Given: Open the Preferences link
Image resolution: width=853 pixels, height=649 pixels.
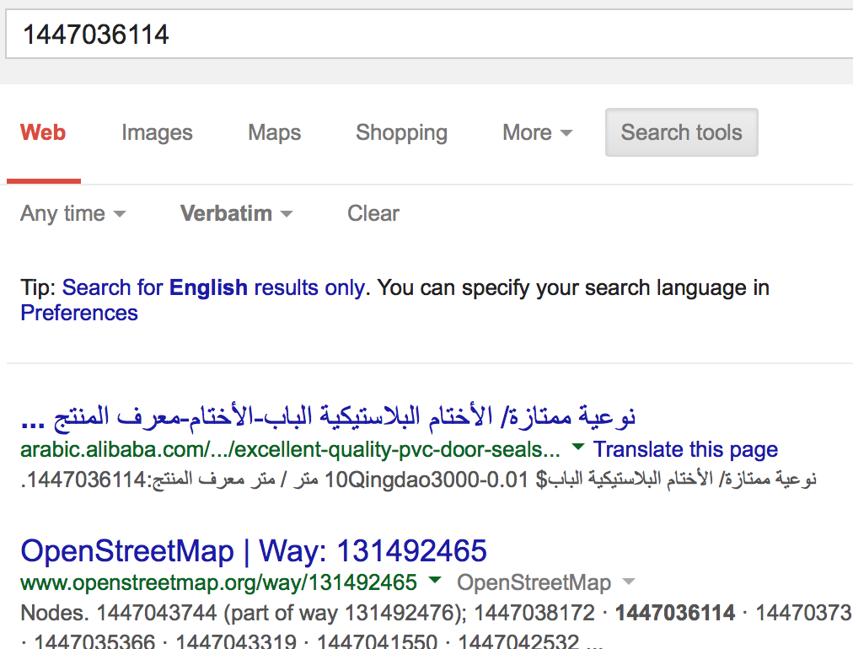Looking at the screenshot, I should (x=79, y=314).
